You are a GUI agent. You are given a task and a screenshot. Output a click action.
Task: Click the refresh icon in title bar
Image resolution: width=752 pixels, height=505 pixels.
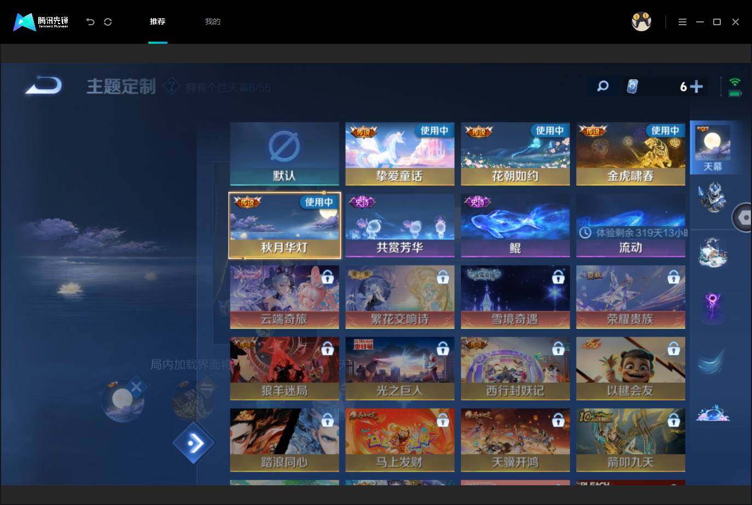108,22
